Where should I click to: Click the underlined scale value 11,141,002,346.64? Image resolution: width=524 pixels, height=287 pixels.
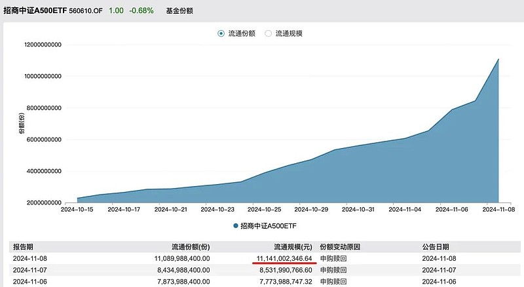[284, 259]
